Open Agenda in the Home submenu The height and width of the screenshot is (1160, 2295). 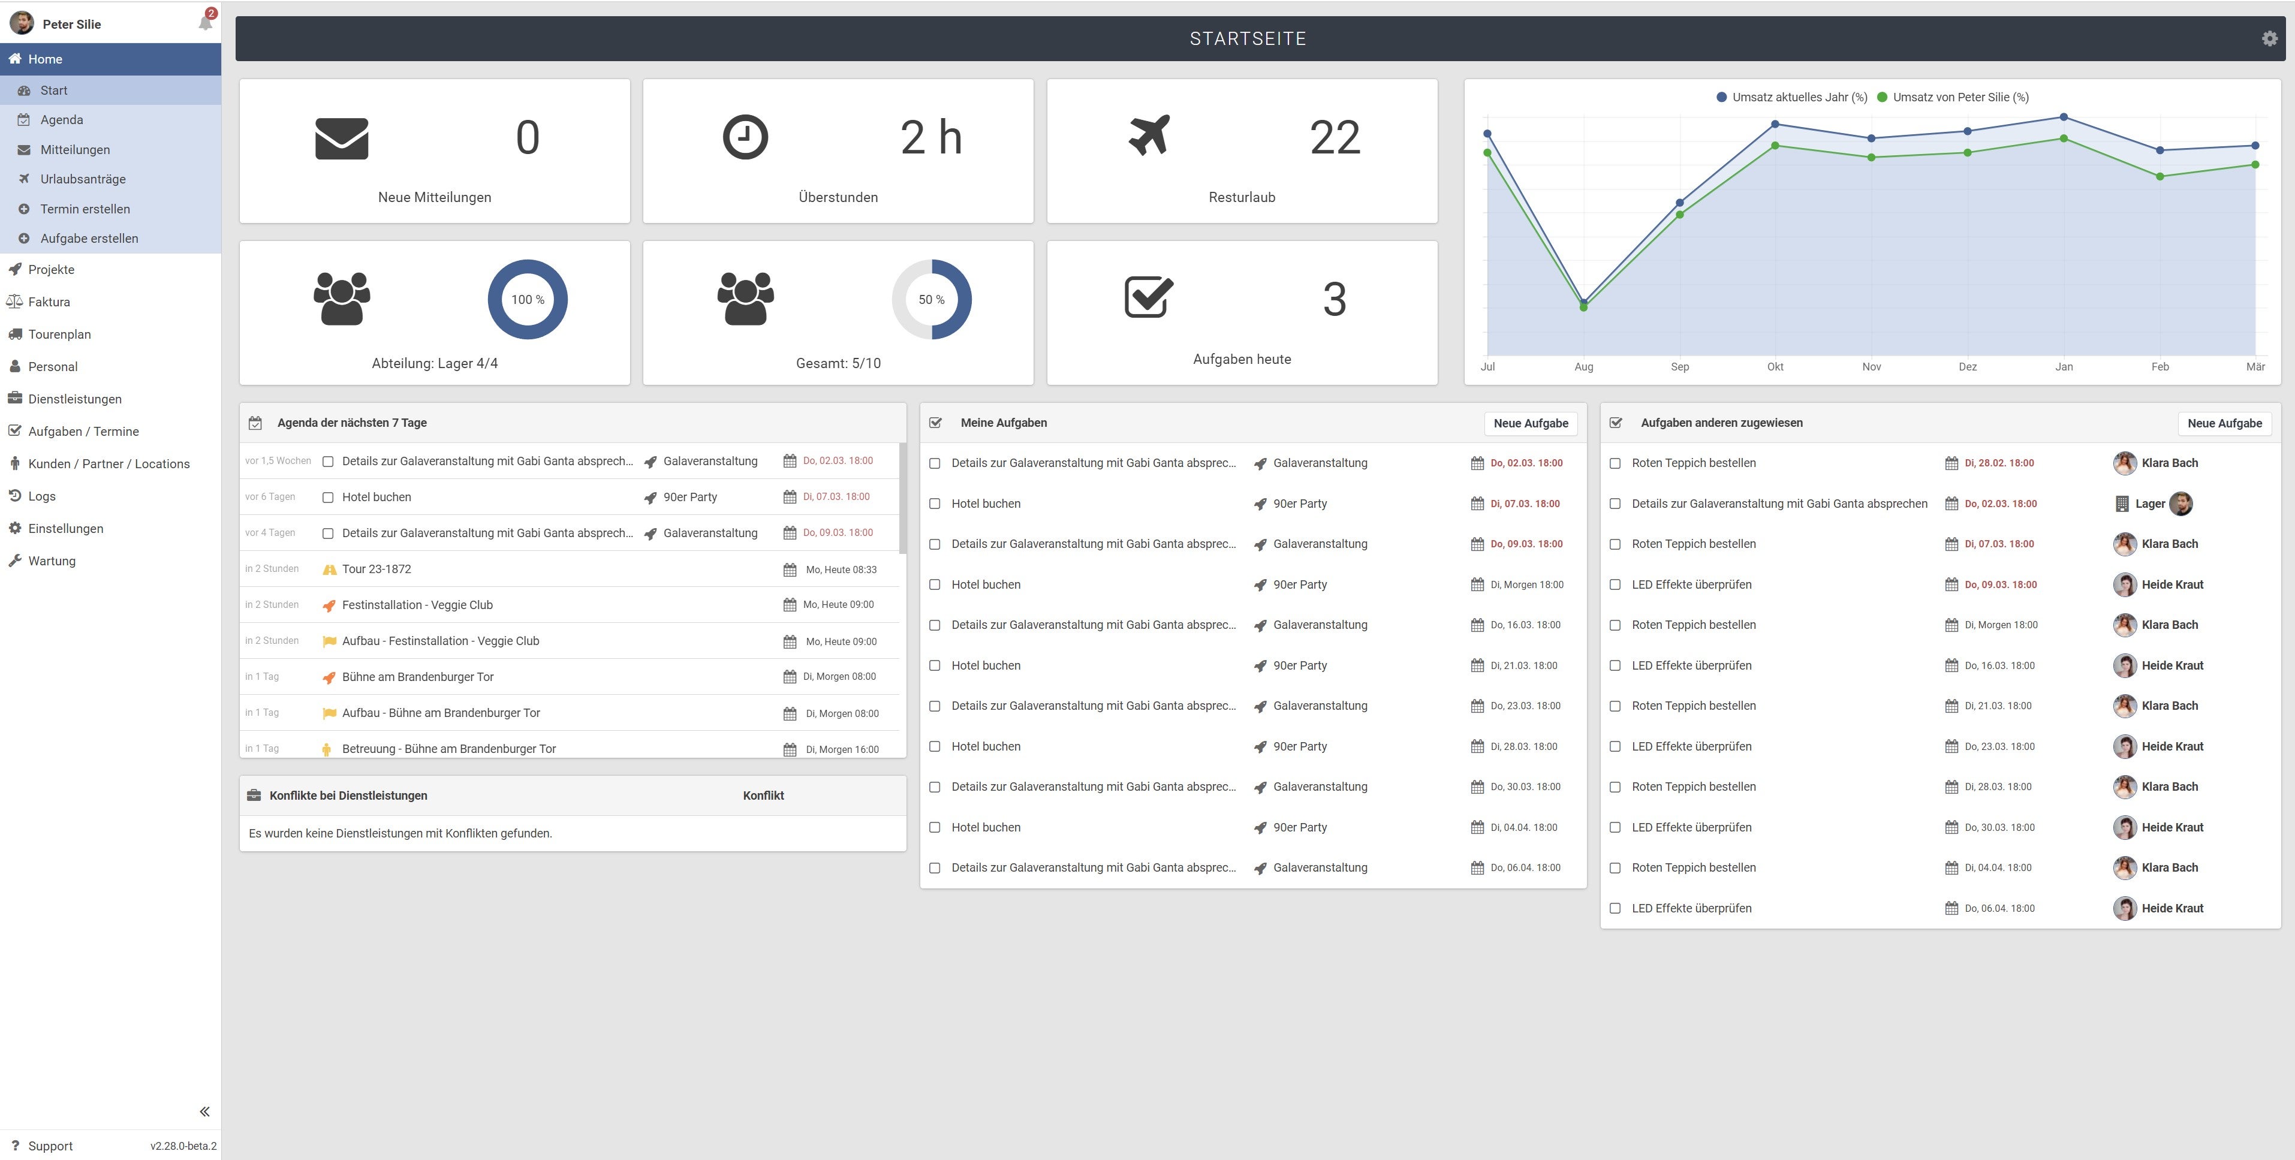62,119
